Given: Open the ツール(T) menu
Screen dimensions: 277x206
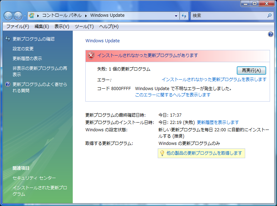Looking at the screenshot, I should coord(84,27).
